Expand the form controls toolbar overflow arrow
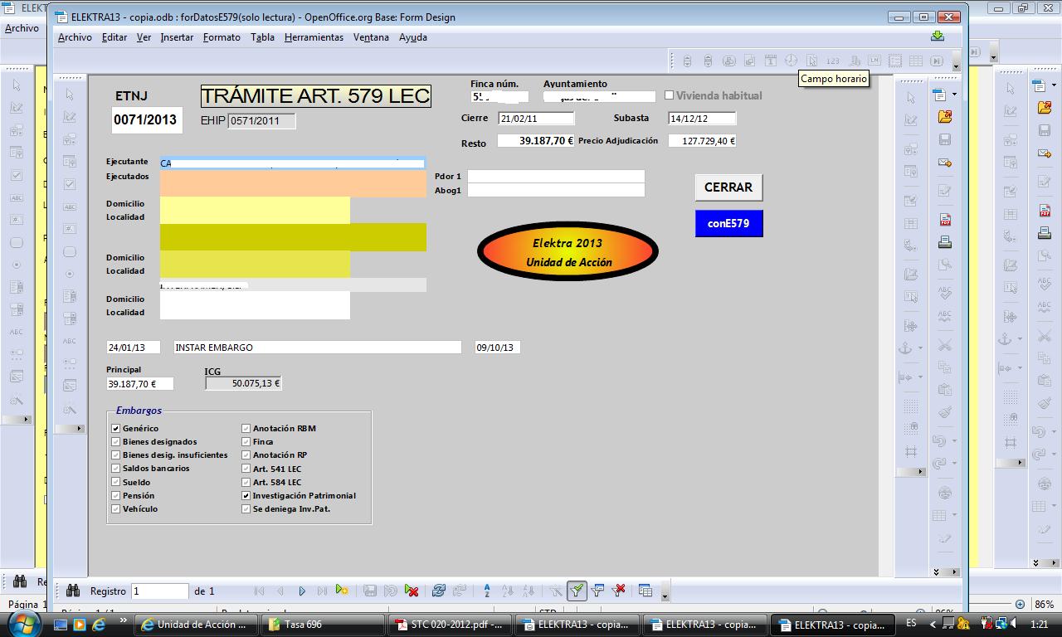This screenshot has width=1062, height=637. click(956, 66)
